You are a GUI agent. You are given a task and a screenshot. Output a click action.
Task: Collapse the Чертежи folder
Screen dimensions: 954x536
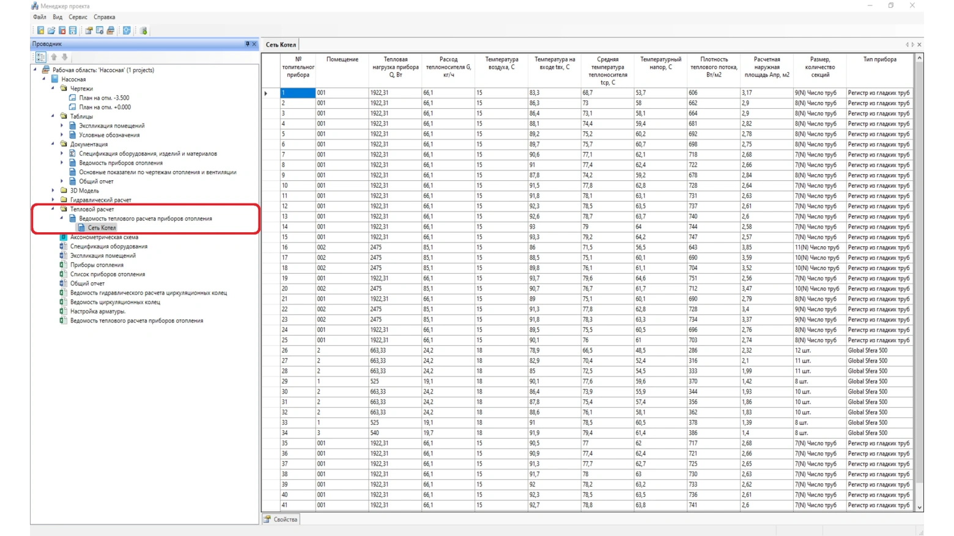[53, 89]
